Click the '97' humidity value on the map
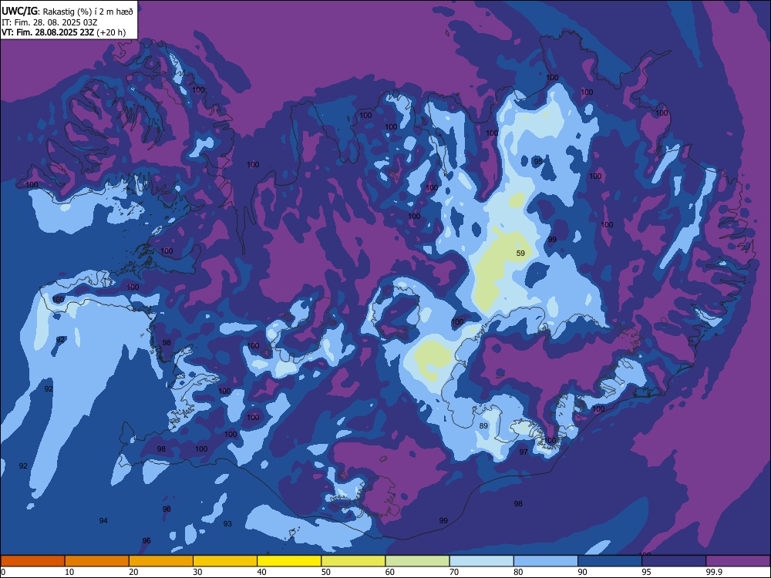This screenshot has width=771, height=578. click(x=524, y=452)
